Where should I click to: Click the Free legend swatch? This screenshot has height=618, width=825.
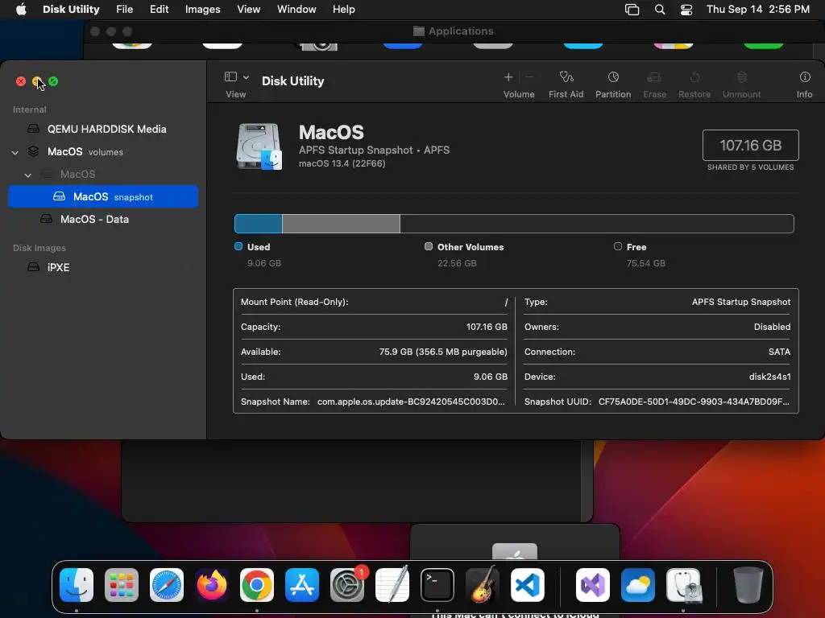618,246
